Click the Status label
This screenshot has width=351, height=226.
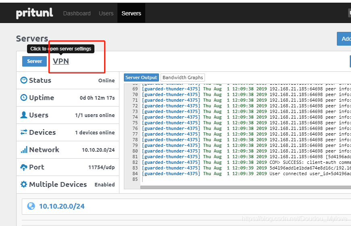pyautogui.click(x=40, y=80)
